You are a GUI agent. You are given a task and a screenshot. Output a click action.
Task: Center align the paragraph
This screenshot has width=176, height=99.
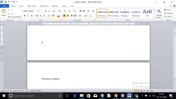(x=68, y=16)
